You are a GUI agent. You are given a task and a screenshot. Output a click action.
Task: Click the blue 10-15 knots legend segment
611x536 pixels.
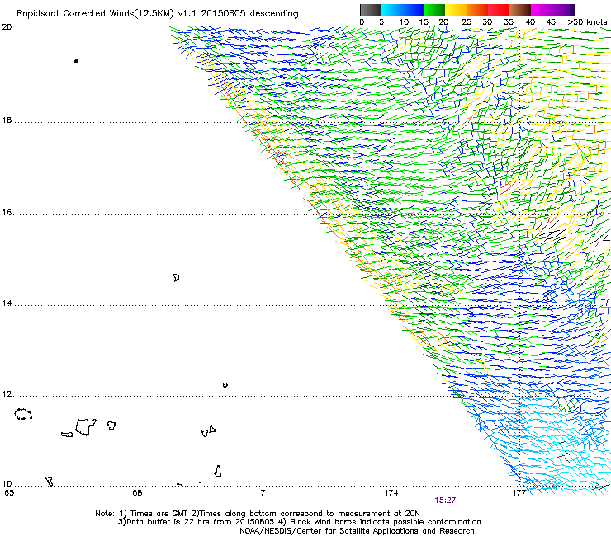pos(412,10)
